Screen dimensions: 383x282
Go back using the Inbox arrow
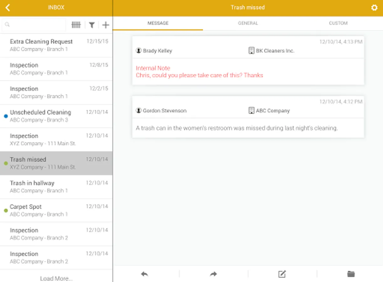pyautogui.click(x=8, y=8)
